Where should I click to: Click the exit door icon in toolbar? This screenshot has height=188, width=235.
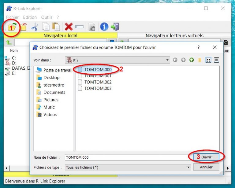[x=115, y=27]
